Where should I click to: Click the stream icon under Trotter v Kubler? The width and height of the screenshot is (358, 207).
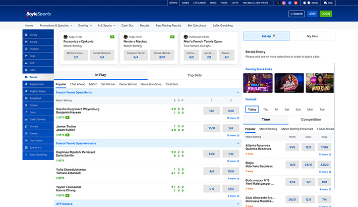68,135
